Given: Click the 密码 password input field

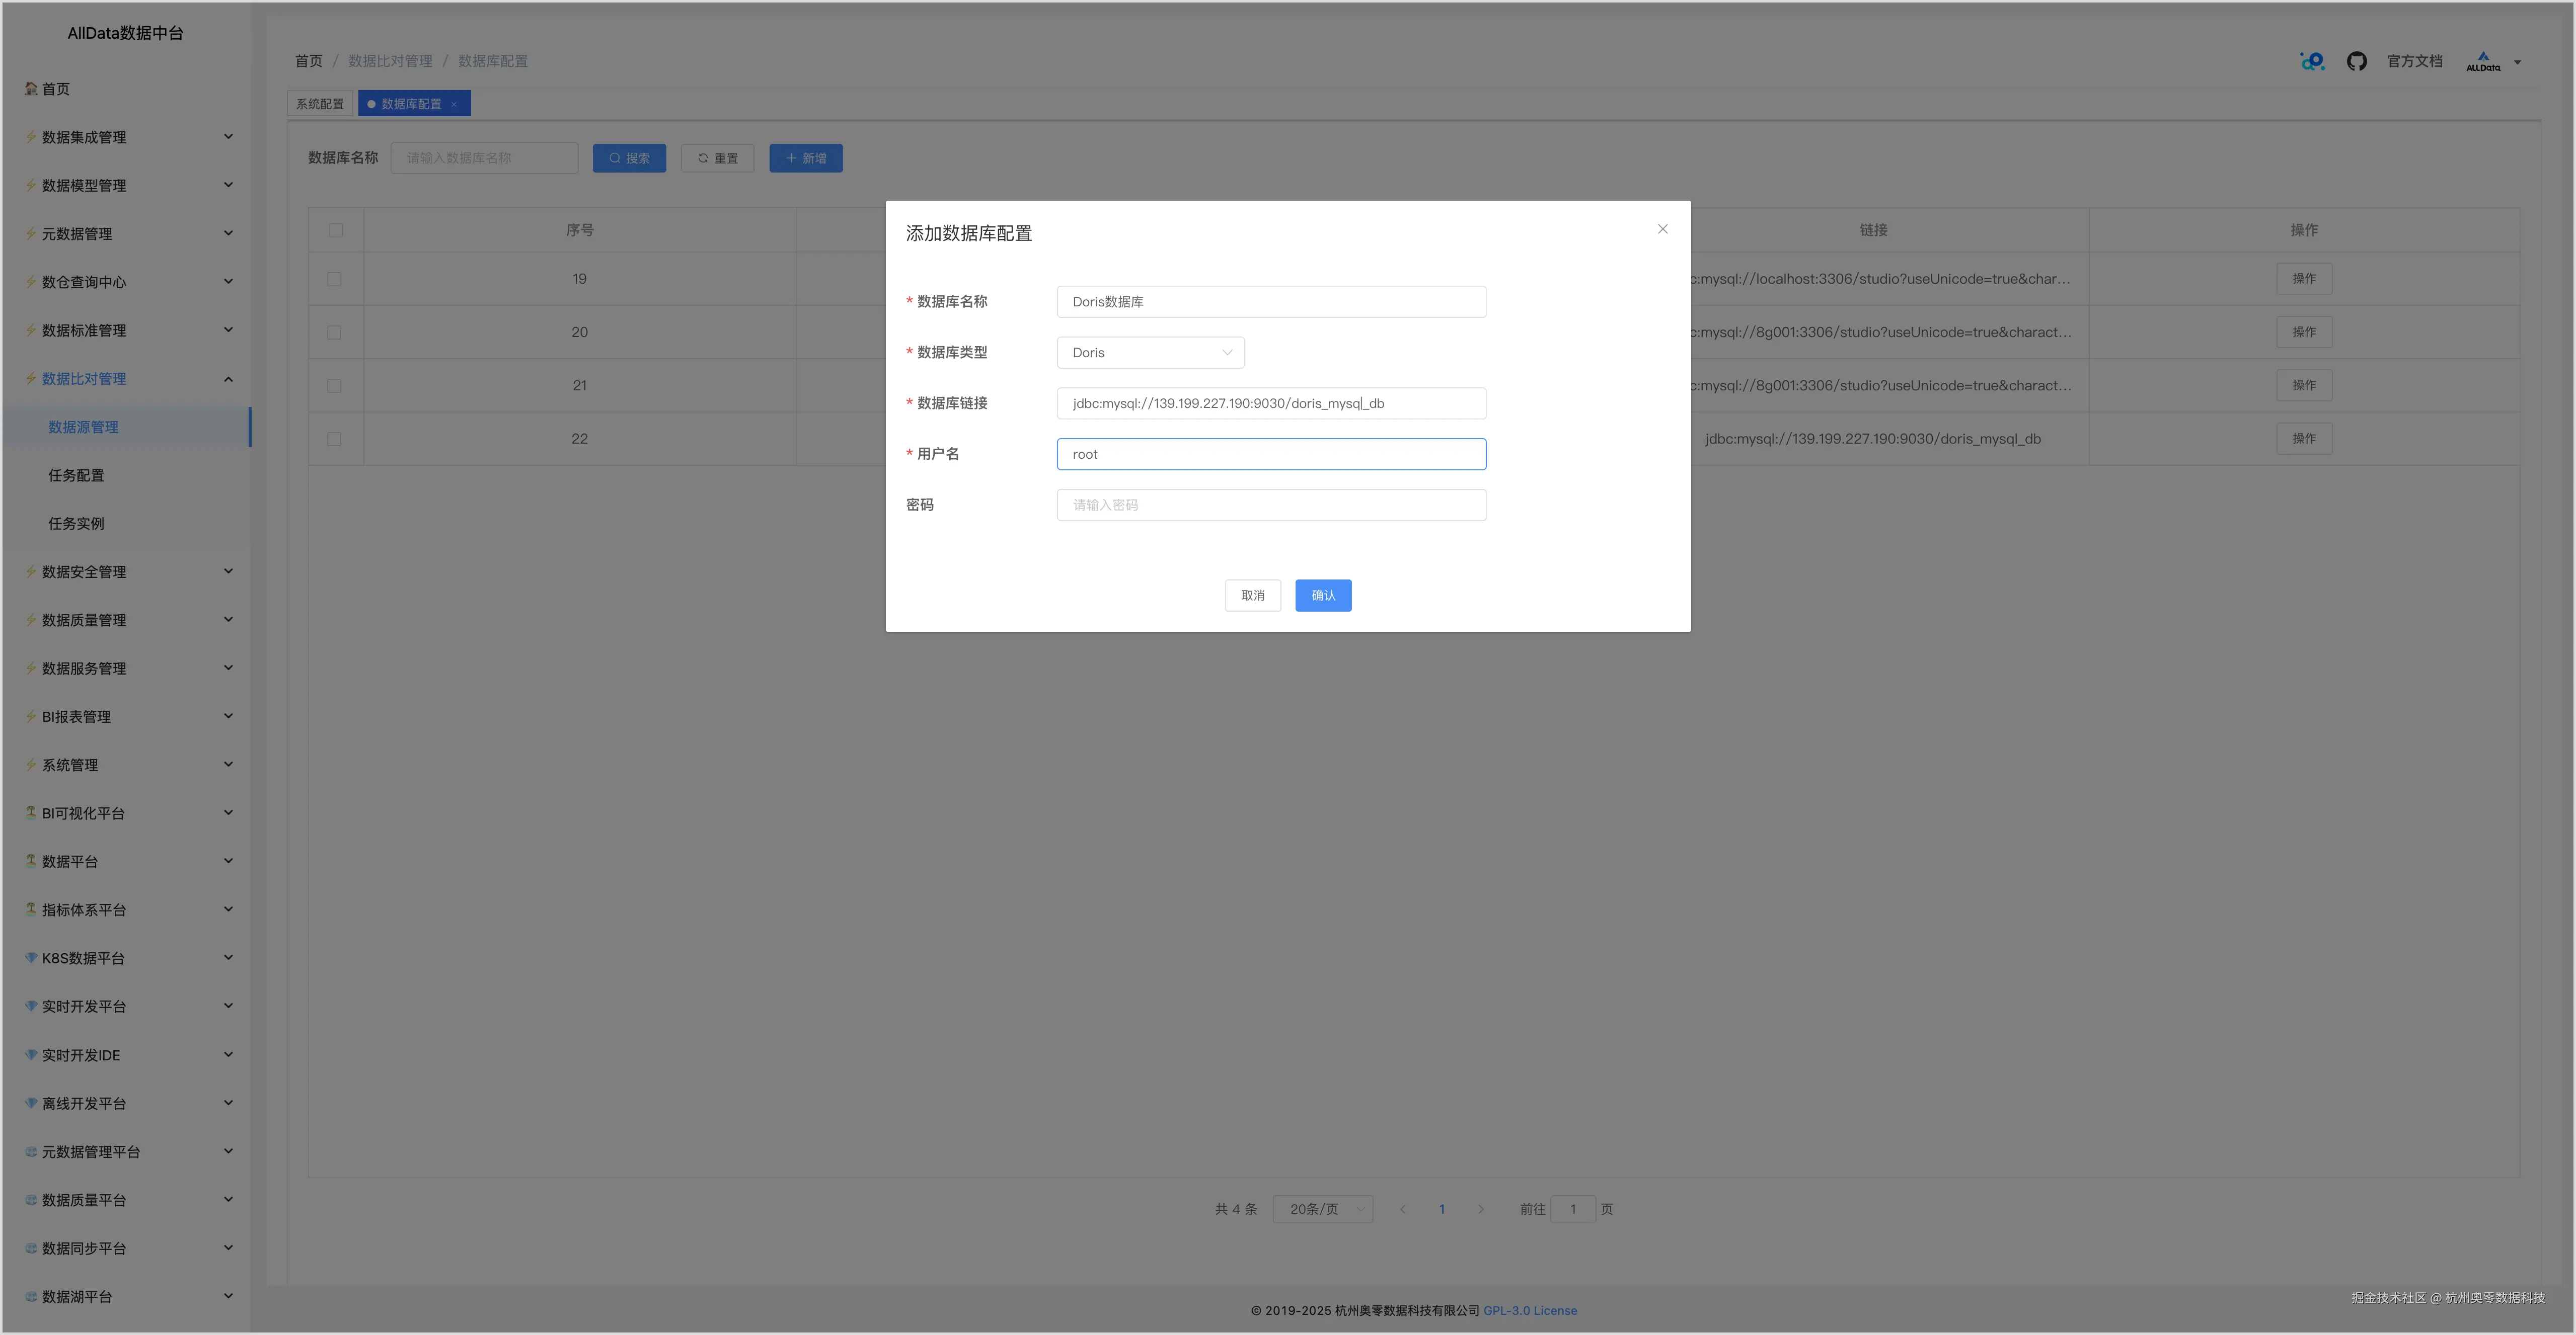Looking at the screenshot, I should click(1270, 505).
